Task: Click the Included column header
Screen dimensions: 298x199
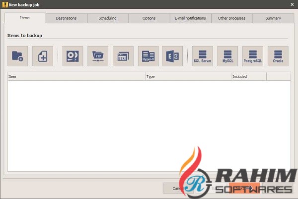Action: [249, 77]
